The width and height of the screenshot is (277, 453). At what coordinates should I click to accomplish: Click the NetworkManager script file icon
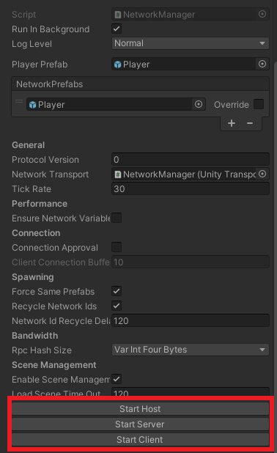pyautogui.click(x=117, y=15)
